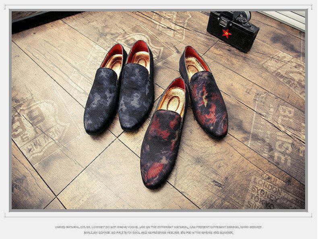
Task: Click gold insole of the second blue loafer
Action: (x=140, y=58)
